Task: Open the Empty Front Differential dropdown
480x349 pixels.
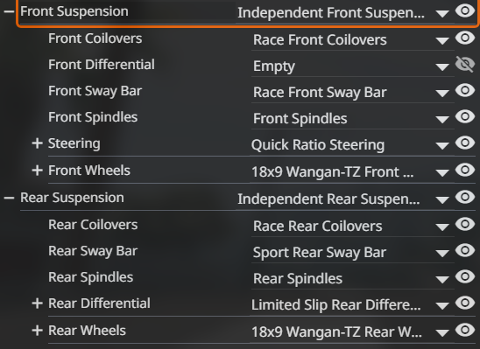Action: pyautogui.click(x=352, y=66)
